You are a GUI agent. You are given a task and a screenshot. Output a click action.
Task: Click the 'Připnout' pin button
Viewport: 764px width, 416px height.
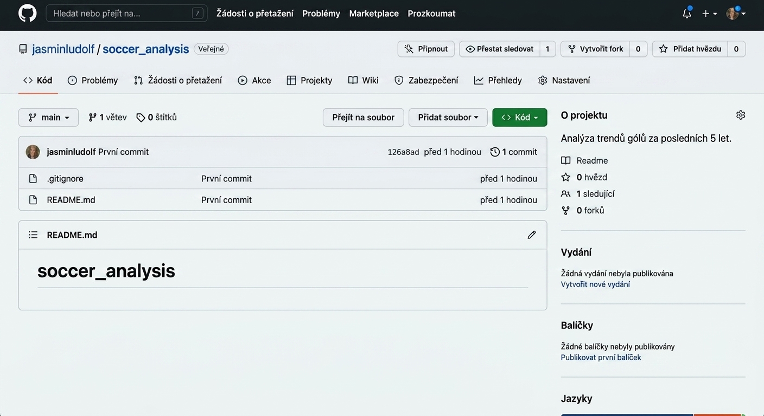[426, 49]
